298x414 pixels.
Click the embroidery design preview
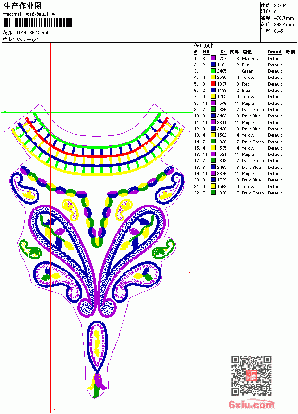point(97,251)
